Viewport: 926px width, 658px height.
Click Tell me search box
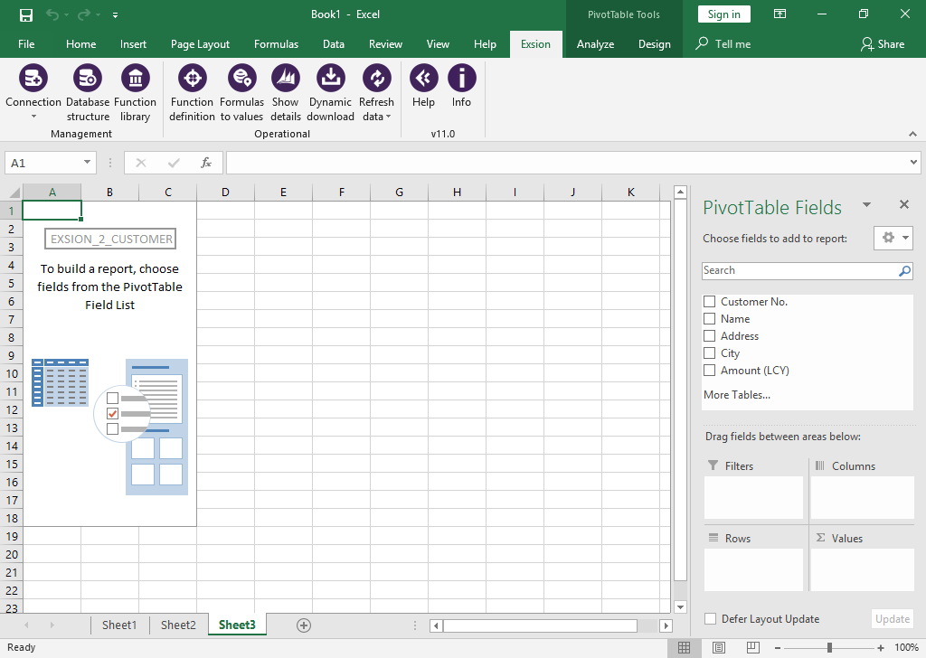[723, 44]
